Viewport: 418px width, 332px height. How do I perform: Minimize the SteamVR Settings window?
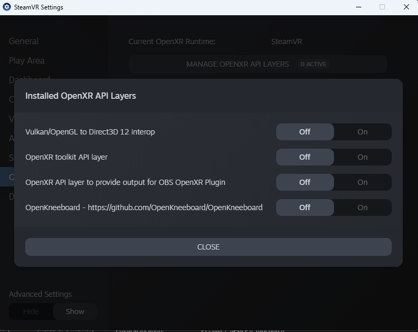pyautogui.click(x=358, y=7)
